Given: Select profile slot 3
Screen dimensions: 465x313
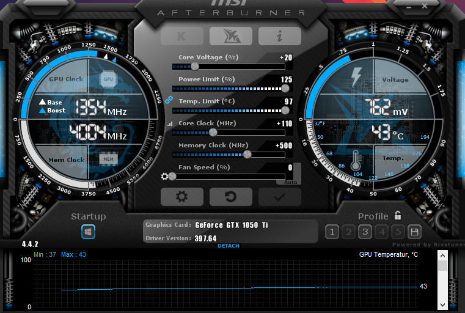Looking at the screenshot, I should click(365, 232).
